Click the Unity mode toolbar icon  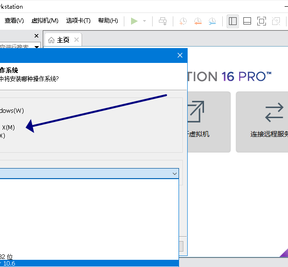(276, 21)
